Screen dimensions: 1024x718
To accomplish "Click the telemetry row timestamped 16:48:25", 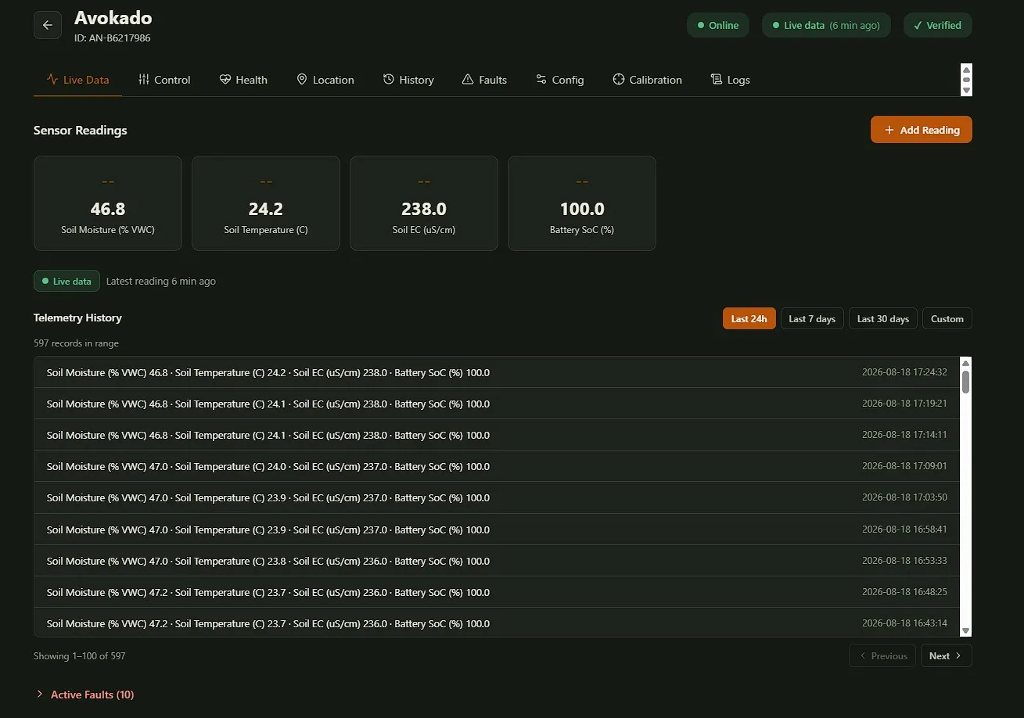I will pos(497,592).
